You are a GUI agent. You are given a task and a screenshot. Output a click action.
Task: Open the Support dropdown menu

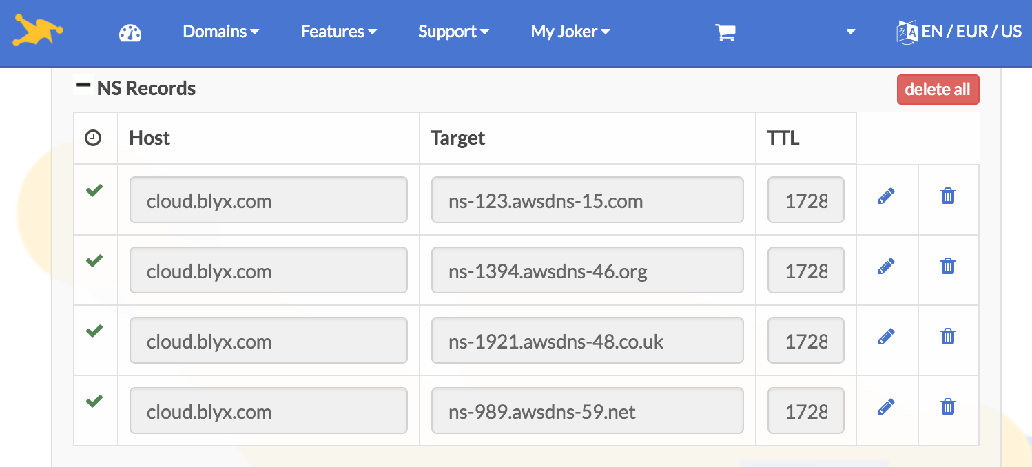click(x=453, y=32)
